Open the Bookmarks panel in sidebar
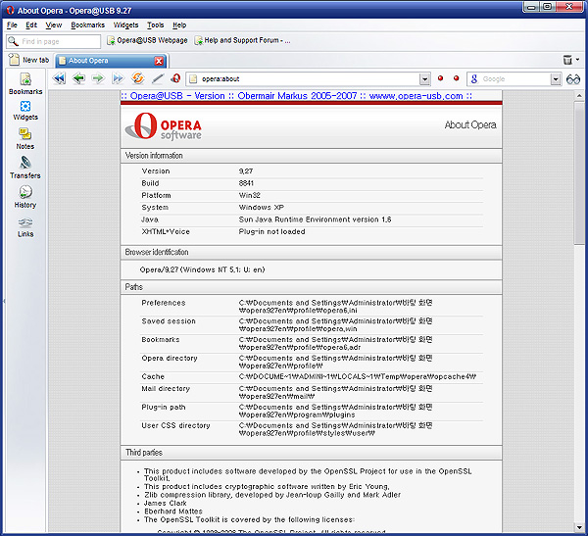The width and height of the screenshot is (588, 536). coord(25,83)
